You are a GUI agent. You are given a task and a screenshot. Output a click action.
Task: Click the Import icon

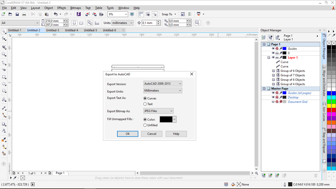tap(87, 14)
